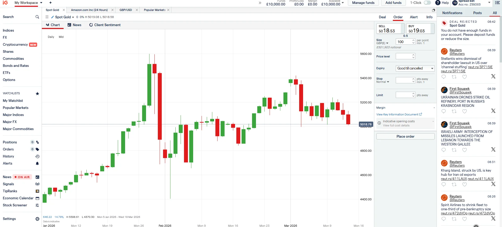The width and height of the screenshot is (502, 227).
Task: Pop out the chart window icon
Action: coord(433,10)
